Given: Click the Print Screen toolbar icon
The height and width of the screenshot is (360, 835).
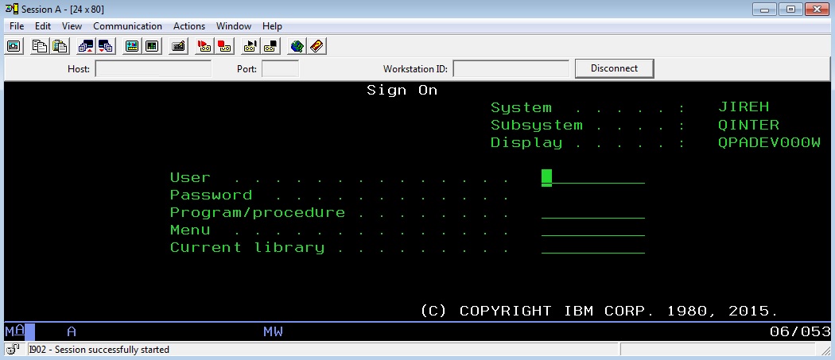Looking at the screenshot, I should (14, 46).
